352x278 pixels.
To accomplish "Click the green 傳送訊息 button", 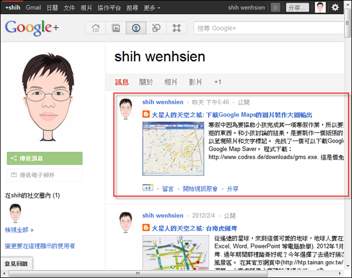I will (45, 159).
